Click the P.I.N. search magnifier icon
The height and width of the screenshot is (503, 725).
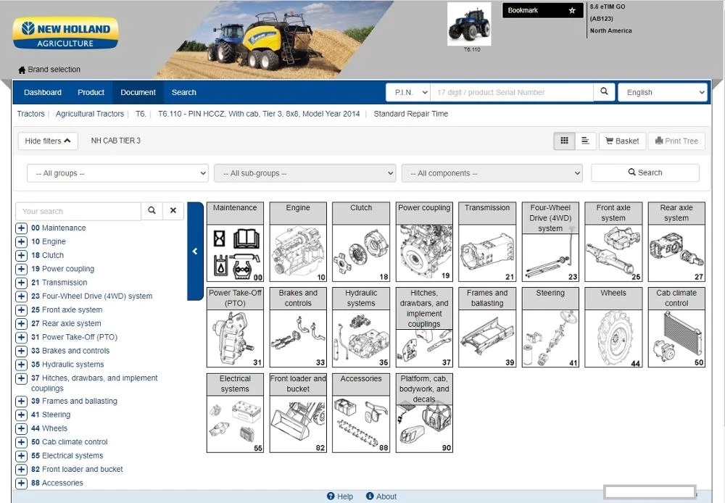[604, 92]
